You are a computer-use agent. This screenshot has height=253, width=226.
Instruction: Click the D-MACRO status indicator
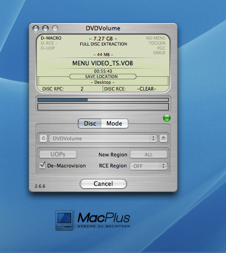pyautogui.click(x=51, y=38)
